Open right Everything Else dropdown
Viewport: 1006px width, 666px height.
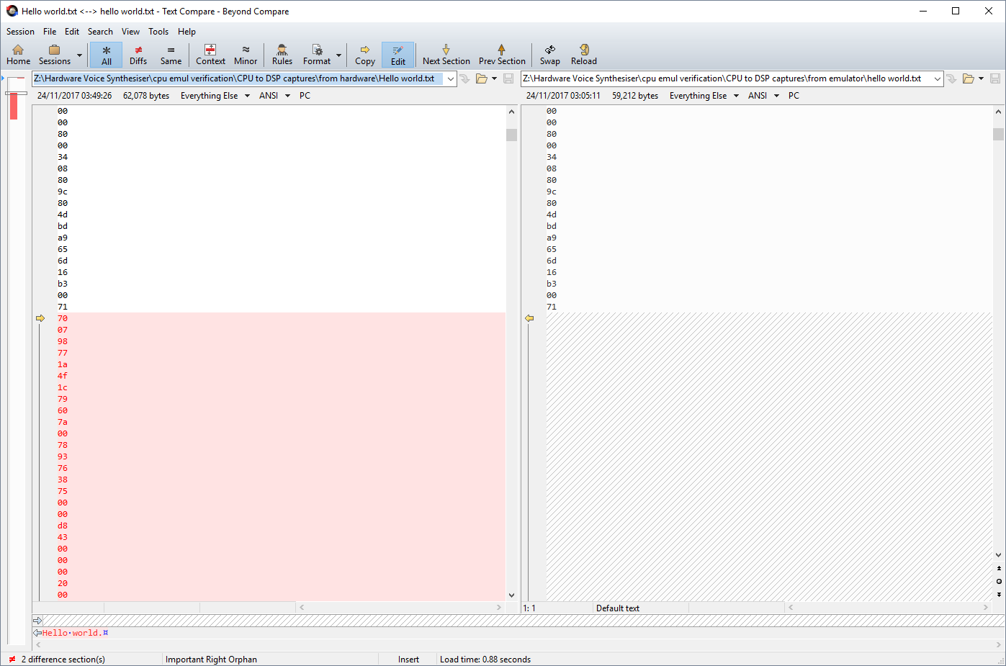704,96
